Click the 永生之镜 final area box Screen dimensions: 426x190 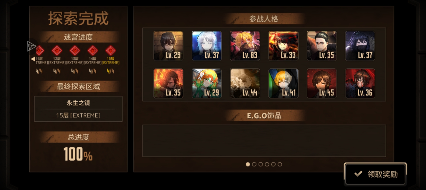coord(78,109)
